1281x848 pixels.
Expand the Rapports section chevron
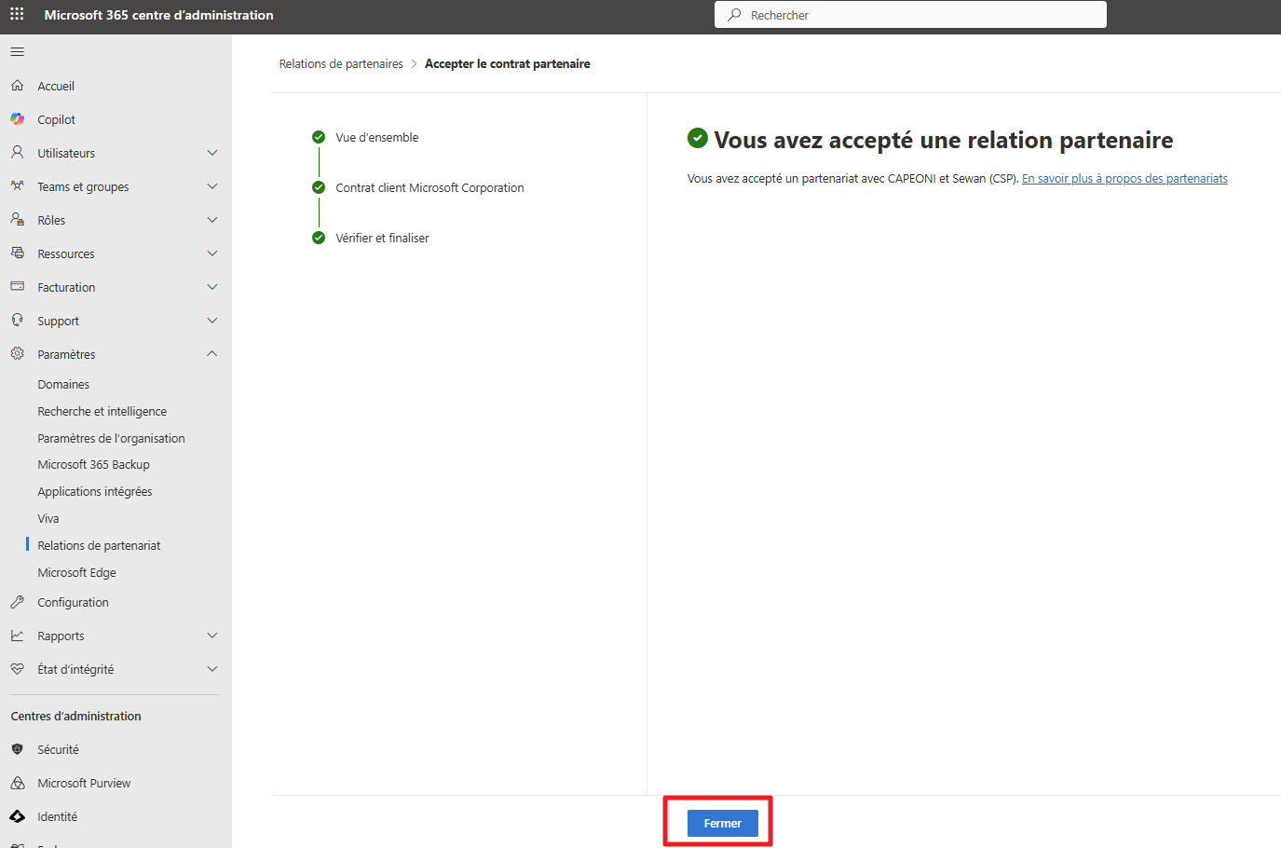pos(212,636)
